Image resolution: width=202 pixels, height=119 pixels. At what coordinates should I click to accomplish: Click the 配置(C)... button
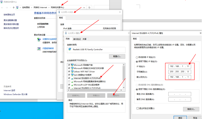point(117,56)
